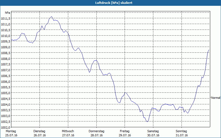Click the 1005,5 axis value
This screenshot has width=221, height=138.
point(6,87)
